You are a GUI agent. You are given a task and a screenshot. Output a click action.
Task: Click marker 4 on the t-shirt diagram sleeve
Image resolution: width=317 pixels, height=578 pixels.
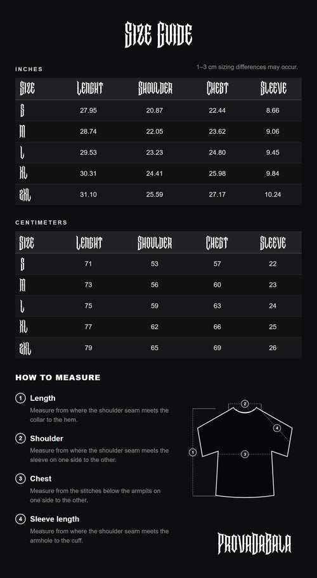pos(277,428)
